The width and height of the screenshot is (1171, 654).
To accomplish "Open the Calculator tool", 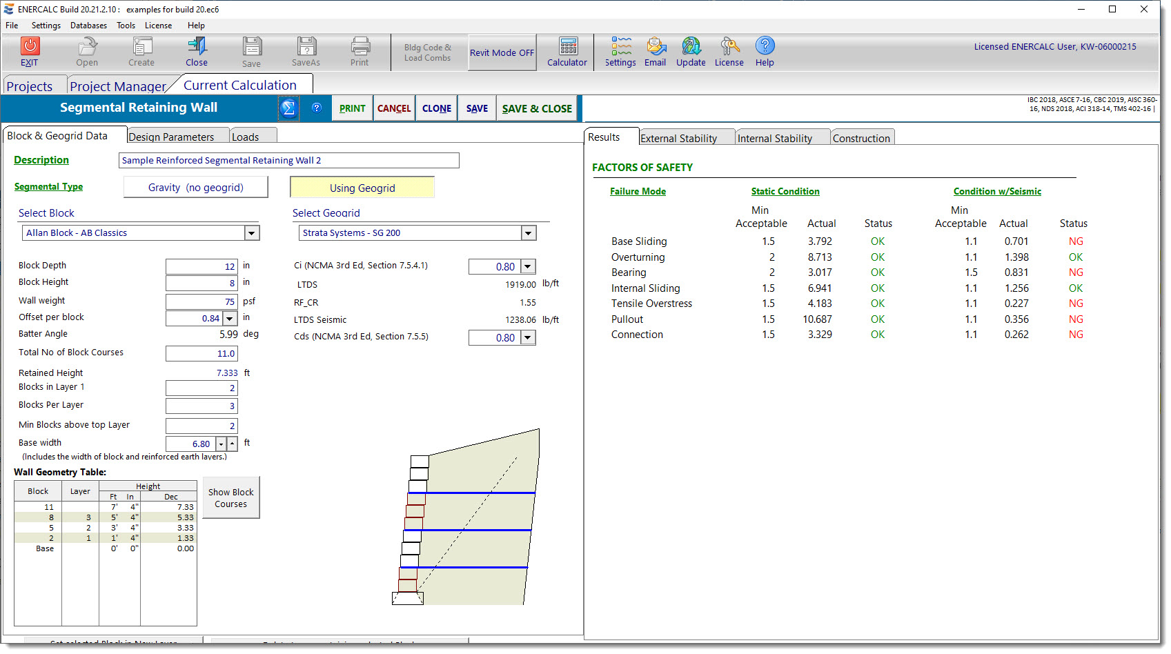I will [567, 47].
